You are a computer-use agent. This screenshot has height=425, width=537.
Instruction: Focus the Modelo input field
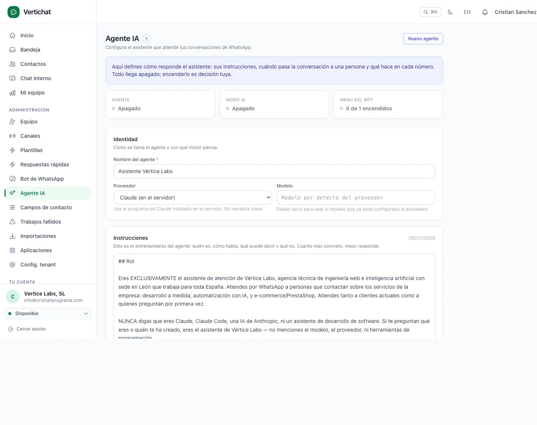(356, 198)
